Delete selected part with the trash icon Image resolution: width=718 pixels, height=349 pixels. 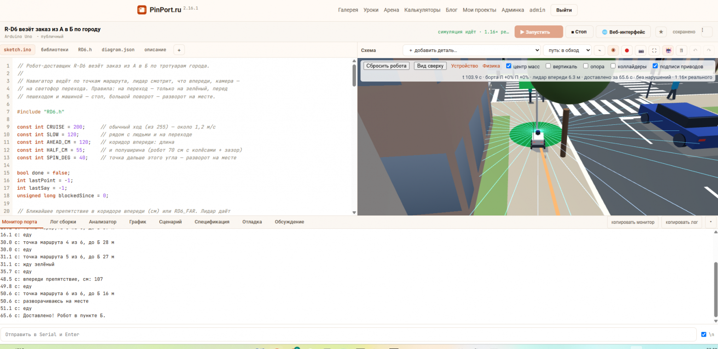pyautogui.click(x=682, y=50)
